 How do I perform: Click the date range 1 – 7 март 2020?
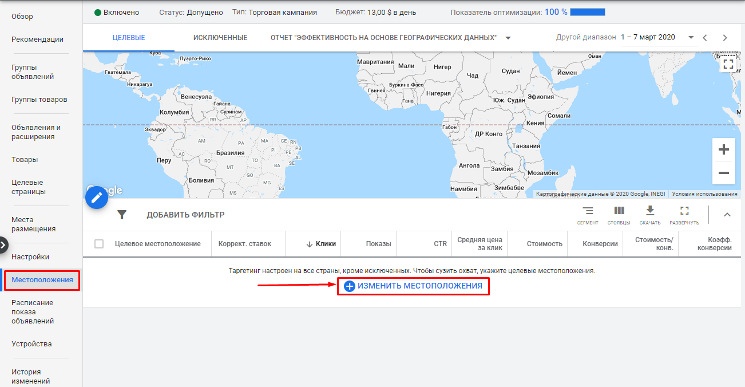[x=648, y=37]
